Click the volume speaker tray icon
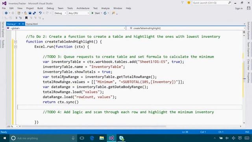Screen dimensions: 252x142 coord(227,138)
